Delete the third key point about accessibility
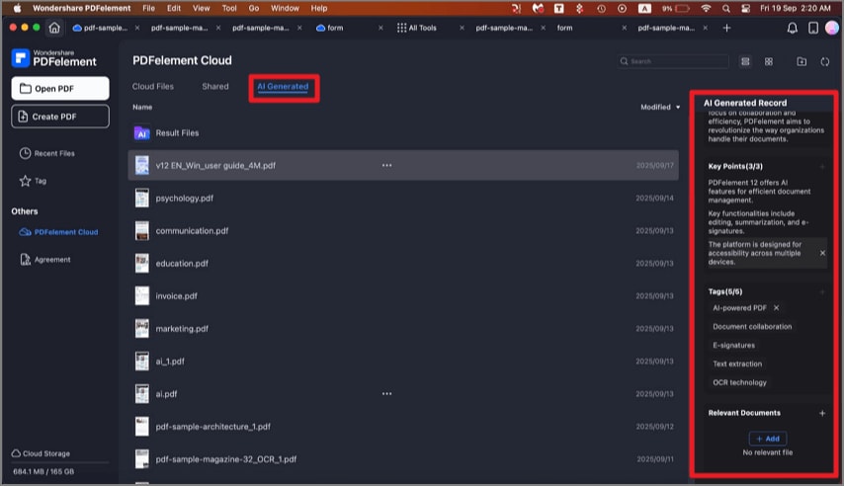This screenshot has height=486, width=844. 822,253
